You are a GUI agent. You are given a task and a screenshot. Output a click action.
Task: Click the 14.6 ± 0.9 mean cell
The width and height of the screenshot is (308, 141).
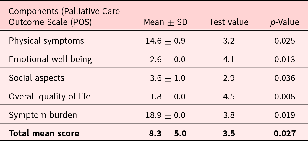165,41
